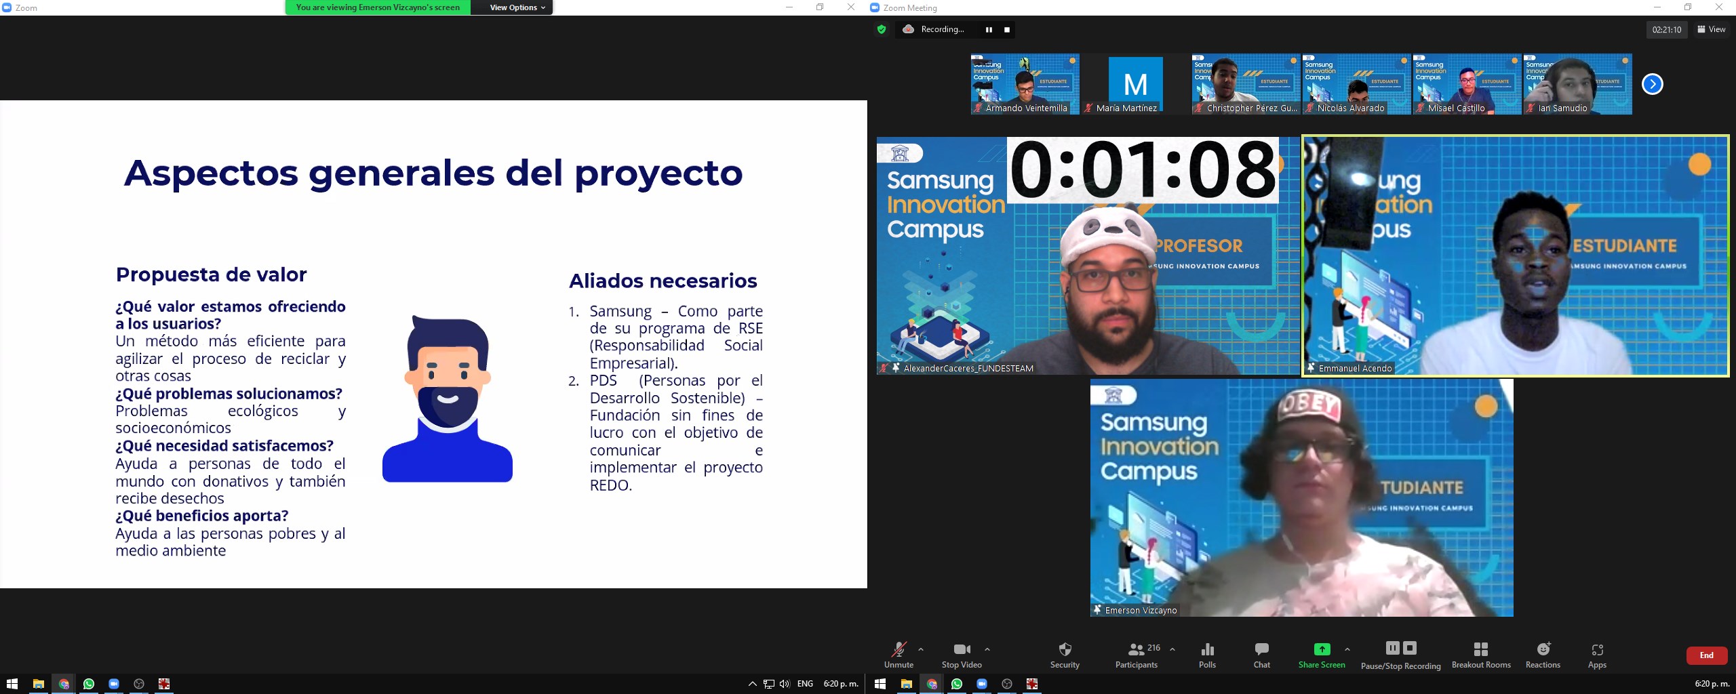The image size is (1736, 694).
Task: Click the red End meeting button
Action: [1706, 655]
